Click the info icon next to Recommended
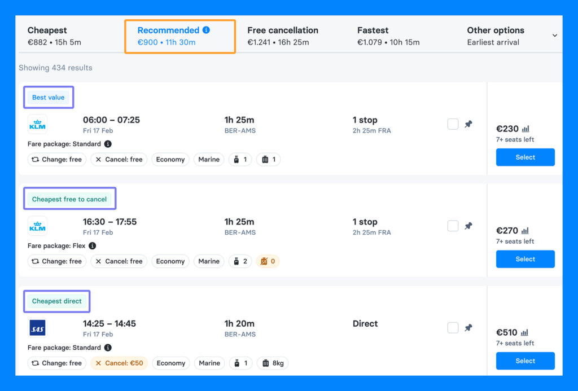This screenshot has height=391, width=578. [x=206, y=30]
